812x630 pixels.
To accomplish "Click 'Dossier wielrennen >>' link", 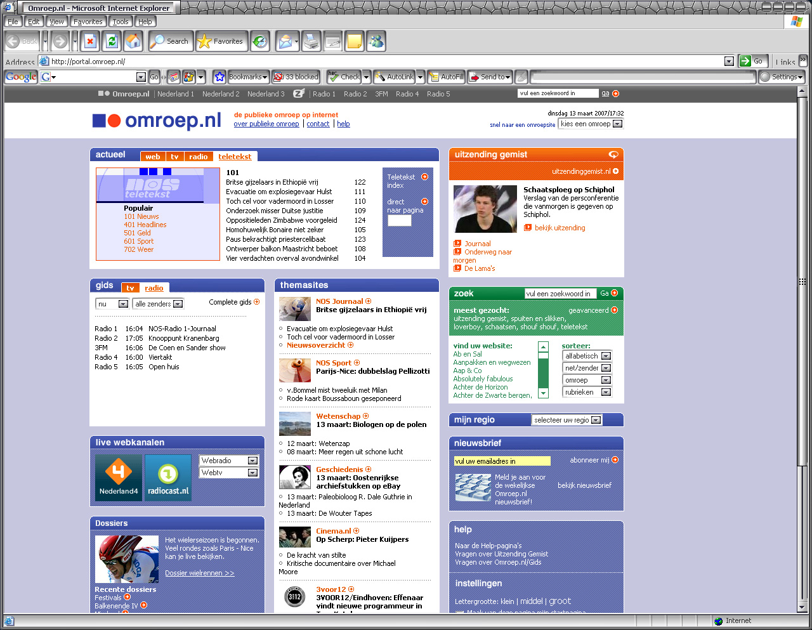I will (x=200, y=573).
